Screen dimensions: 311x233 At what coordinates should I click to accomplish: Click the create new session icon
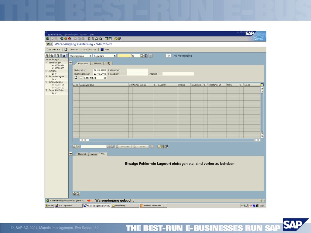pos(106,39)
